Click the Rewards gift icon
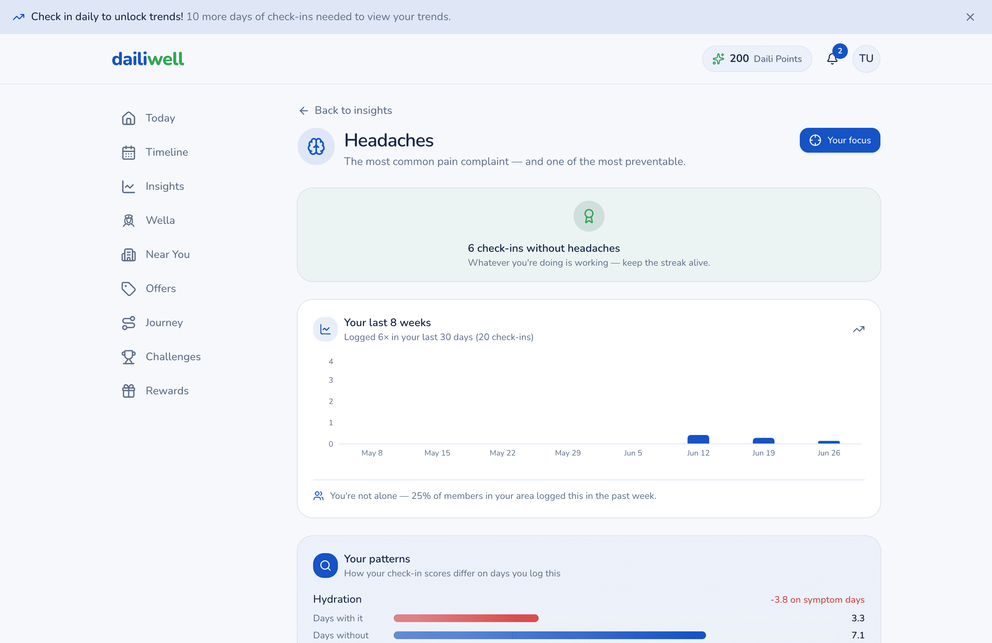 point(128,391)
